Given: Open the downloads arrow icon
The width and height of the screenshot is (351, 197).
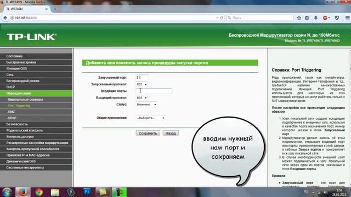Looking at the screenshot, I should click(x=316, y=18).
